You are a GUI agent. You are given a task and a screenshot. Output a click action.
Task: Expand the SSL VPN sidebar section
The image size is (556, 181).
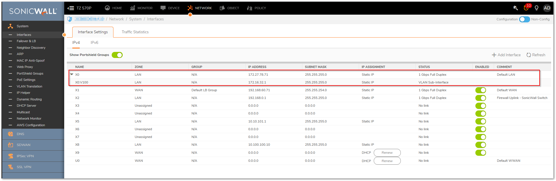click(33, 167)
